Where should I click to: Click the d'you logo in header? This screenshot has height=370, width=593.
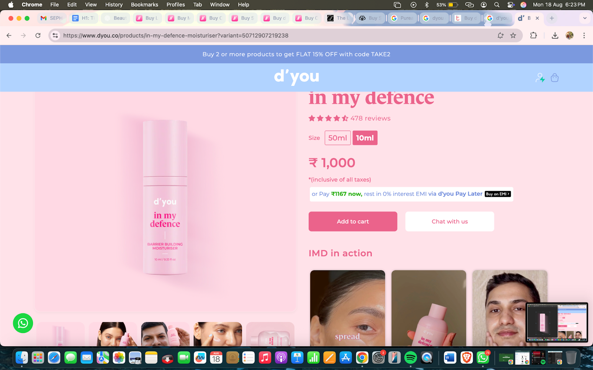click(296, 77)
